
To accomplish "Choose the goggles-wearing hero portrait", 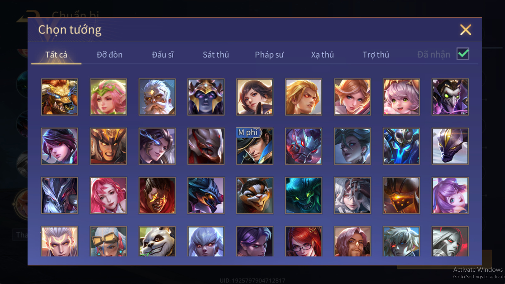I will [108, 241].
